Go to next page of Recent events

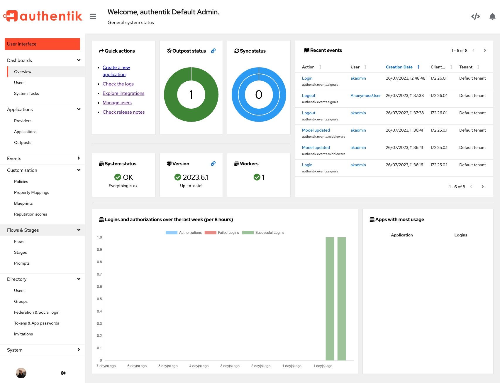point(485,50)
